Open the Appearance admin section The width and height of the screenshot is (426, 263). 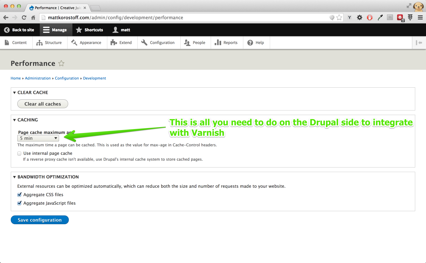click(x=87, y=43)
